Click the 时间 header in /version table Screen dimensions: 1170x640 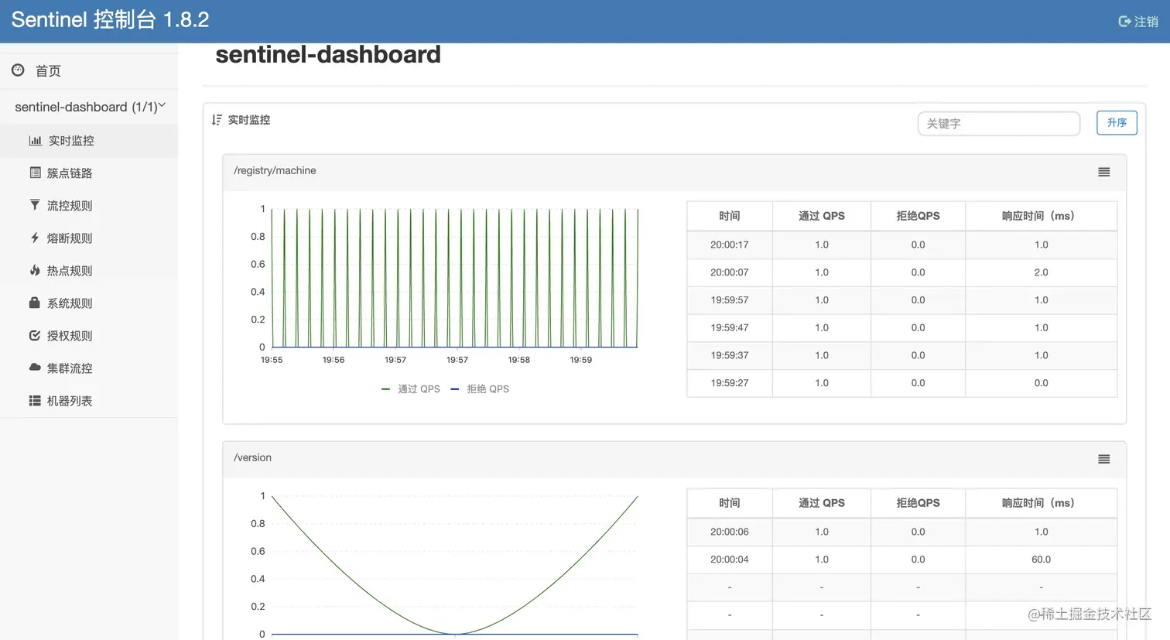(730, 503)
